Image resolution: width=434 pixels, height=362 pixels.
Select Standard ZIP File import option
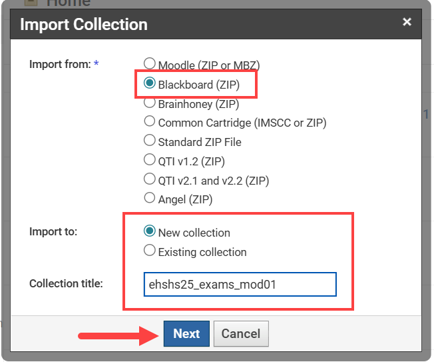click(x=150, y=141)
